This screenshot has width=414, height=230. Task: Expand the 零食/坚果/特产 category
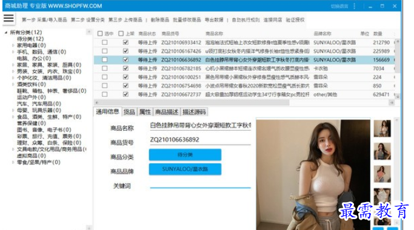coord(13,162)
